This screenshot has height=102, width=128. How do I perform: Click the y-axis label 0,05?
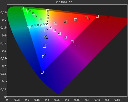pos(3,89)
